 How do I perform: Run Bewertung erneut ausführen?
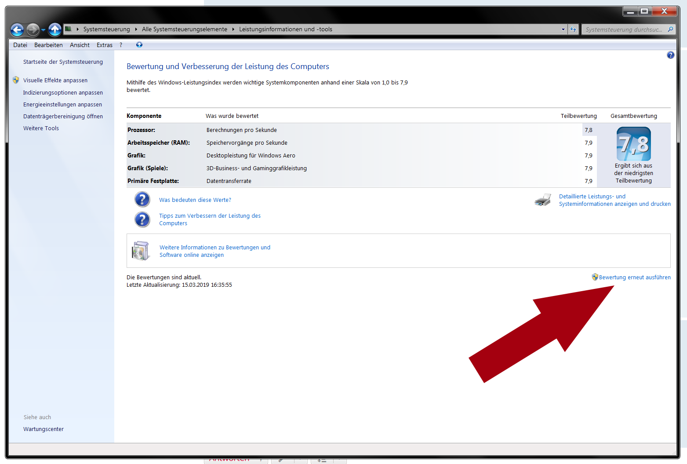[x=635, y=278]
